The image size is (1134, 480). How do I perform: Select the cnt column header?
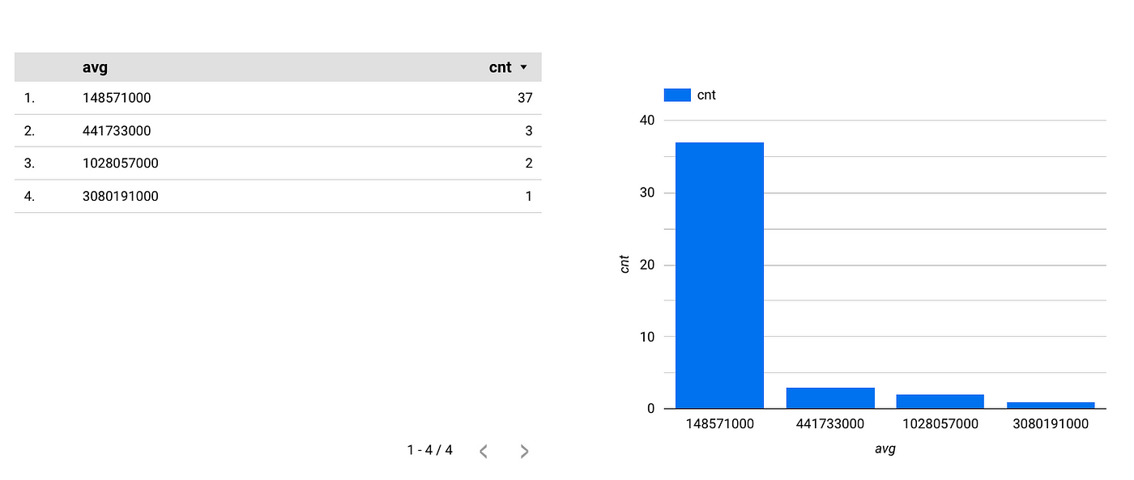click(499, 67)
